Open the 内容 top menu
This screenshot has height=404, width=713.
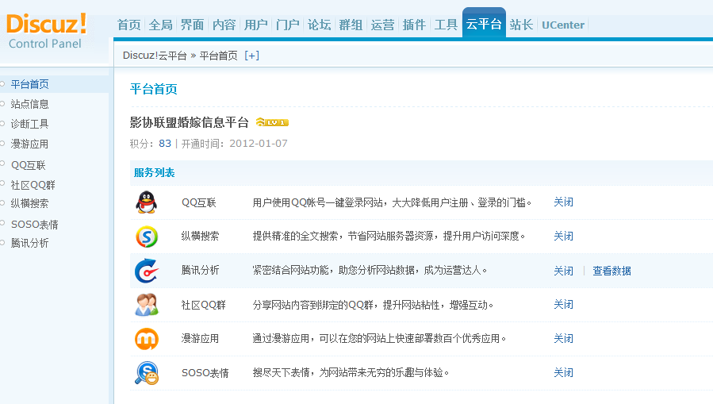(224, 25)
